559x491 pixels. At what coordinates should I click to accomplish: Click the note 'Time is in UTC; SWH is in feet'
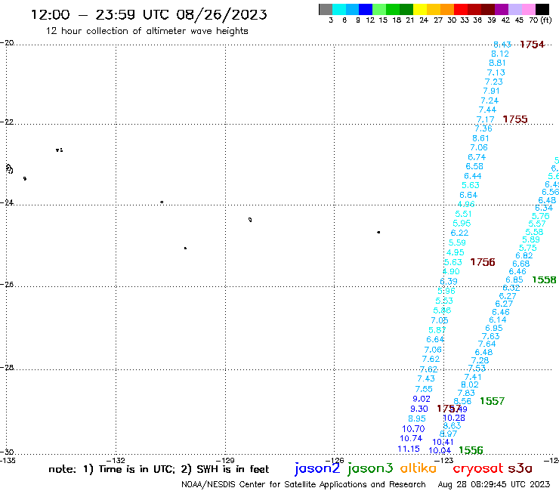(159, 469)
